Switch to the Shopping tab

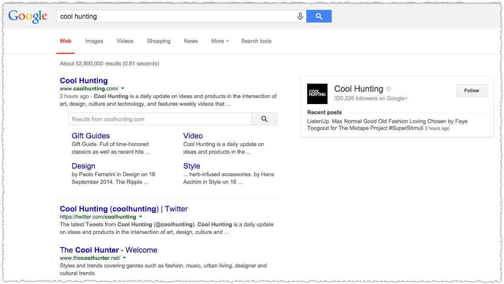(x=159, y=41)
